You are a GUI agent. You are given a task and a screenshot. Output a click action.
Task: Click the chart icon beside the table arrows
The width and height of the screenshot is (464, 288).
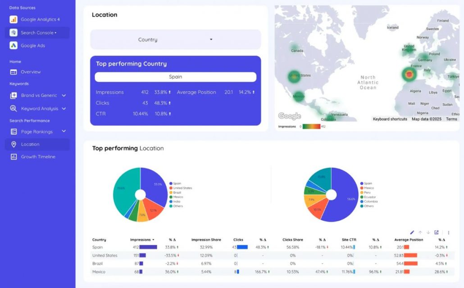pos(437,232)
